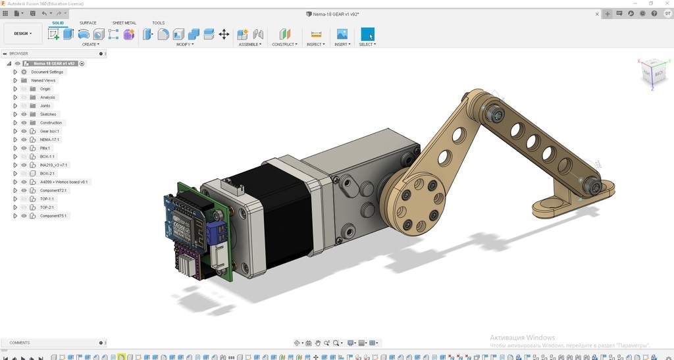Click the Fillet tool icon

click(164, 34)
